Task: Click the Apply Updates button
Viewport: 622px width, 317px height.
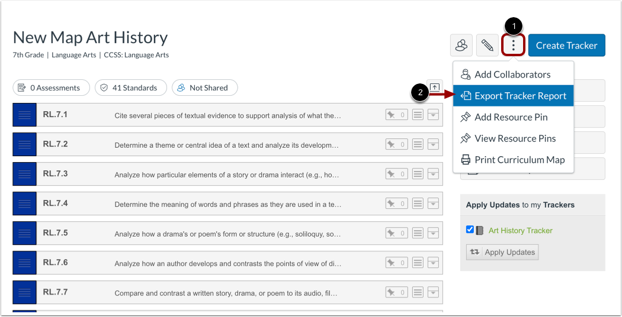Action: tap(502, 252)
